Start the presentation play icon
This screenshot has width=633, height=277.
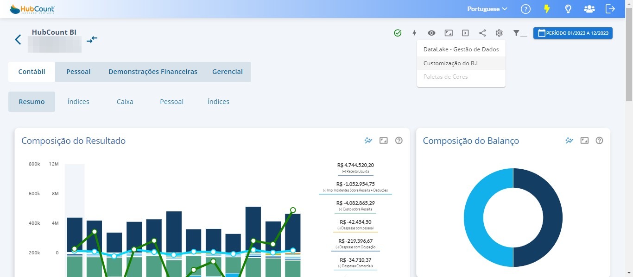tap(465, 33)
